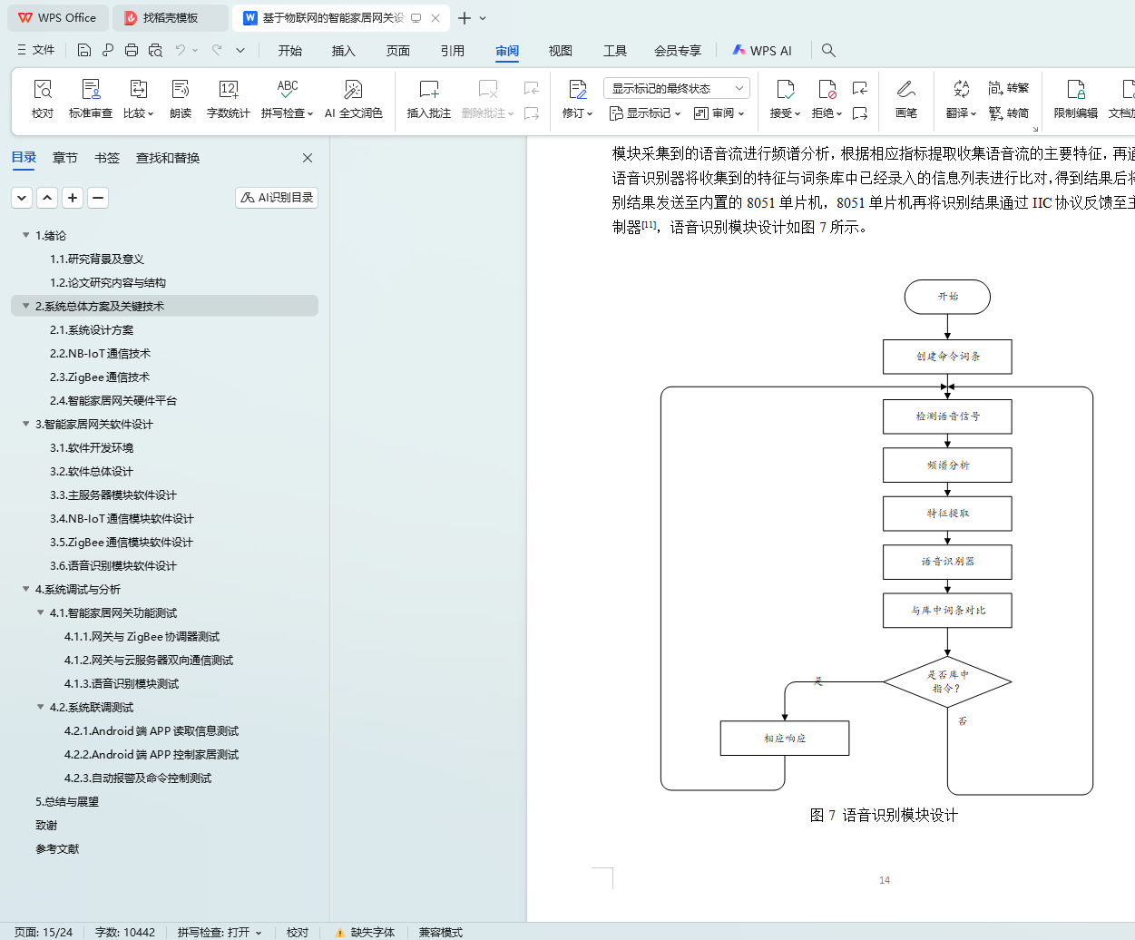Image resolution: width=1135 pixels, height=940 pixels.
Task: Jump to 4.1.3.语音识别模块测试 heading
Action: click(x=122, y=683)
